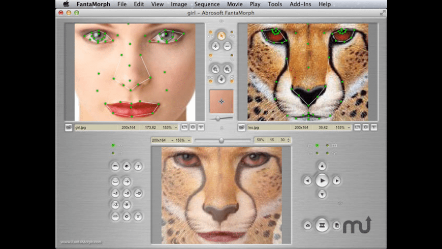Screen dimensions: 442x249
Task: Click top-left button in lower-left tool grid
Action: point(115,166)
